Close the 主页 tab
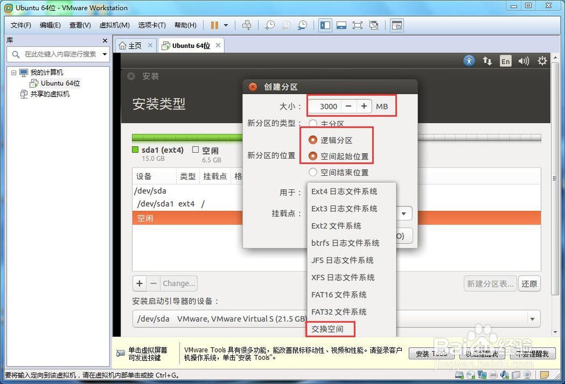The image size is (565, 384). point(150,45)
